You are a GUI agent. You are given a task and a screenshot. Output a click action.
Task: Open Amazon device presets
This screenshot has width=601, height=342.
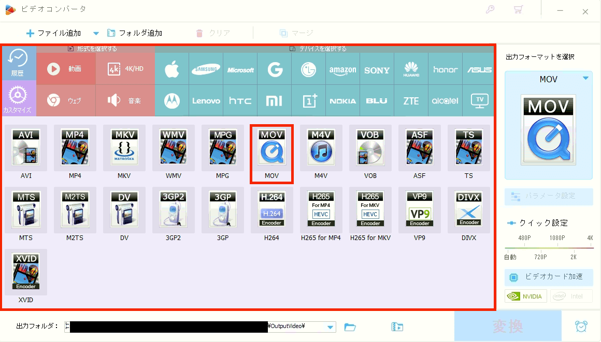click(342, 69)
